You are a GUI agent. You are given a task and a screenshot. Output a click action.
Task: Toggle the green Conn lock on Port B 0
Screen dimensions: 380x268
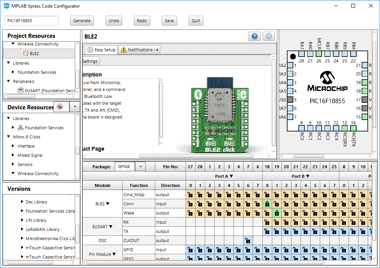[267, 204]
